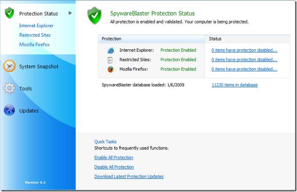Click Enable All Protection
297x192 pixels.
click(x=114, y=158)
